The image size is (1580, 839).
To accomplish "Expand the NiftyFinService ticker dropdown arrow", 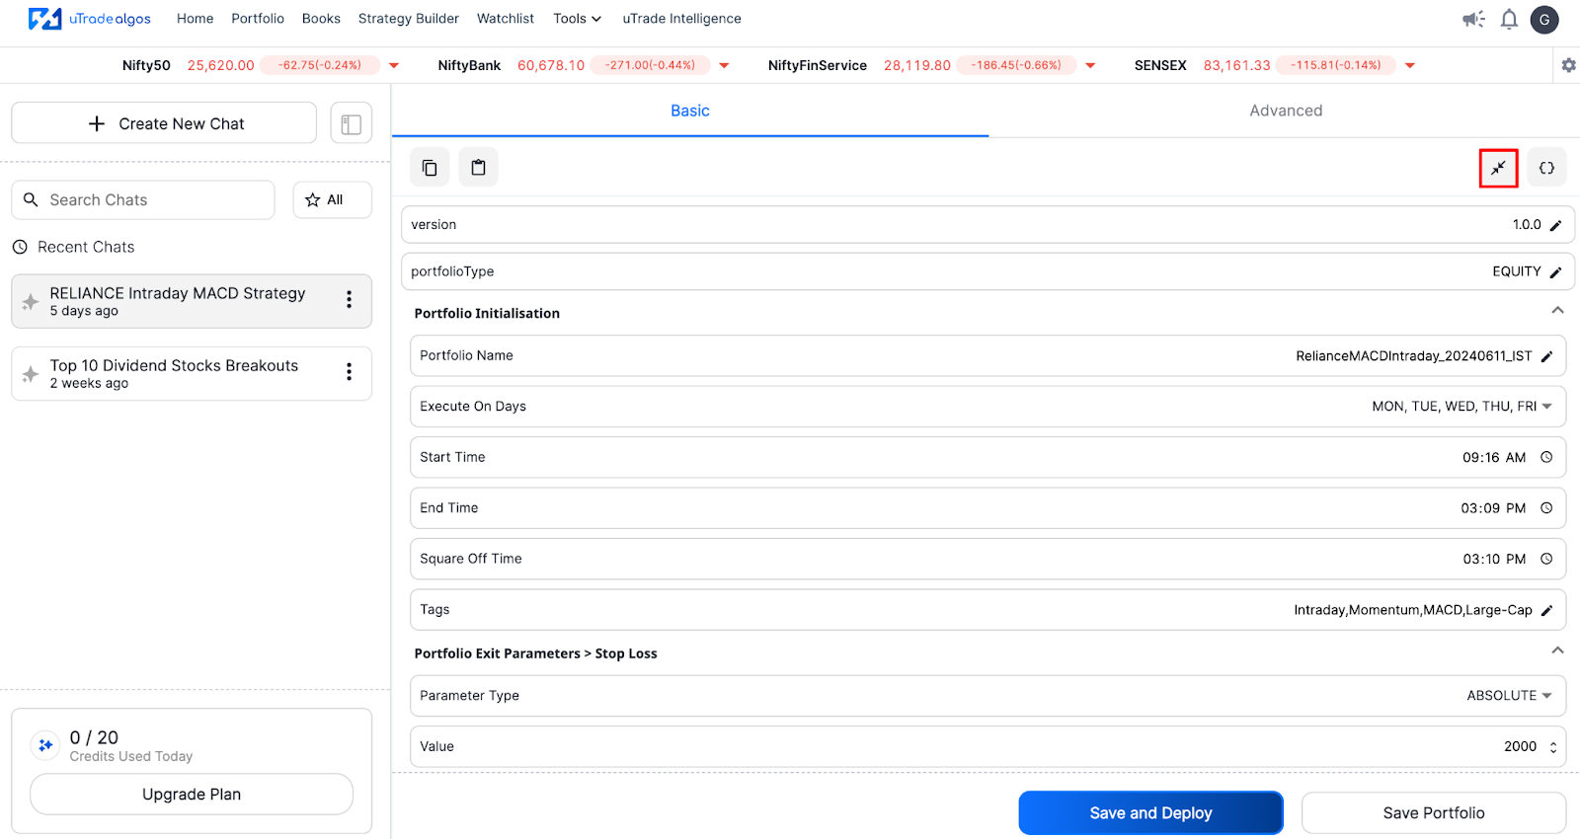I will (1090, 65).
